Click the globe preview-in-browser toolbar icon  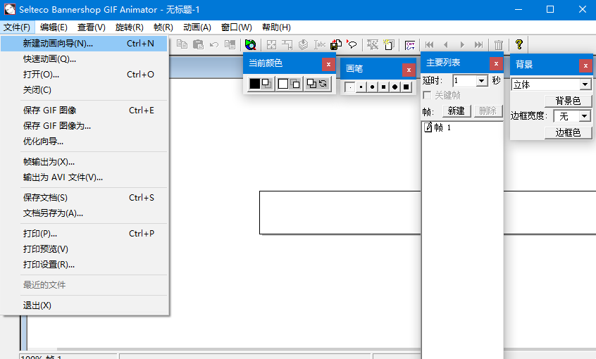[250, 44]
